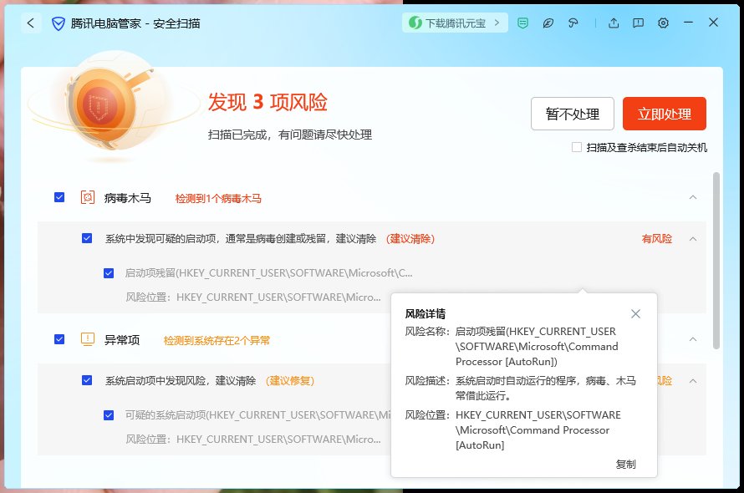Uncheck the 病毒木马 category checkbox

(x=59, y=197)
